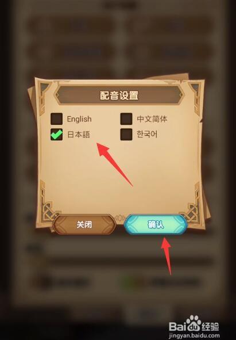Click the English language label
Viewport: 236px width, 340px height.
click(79, 119)
